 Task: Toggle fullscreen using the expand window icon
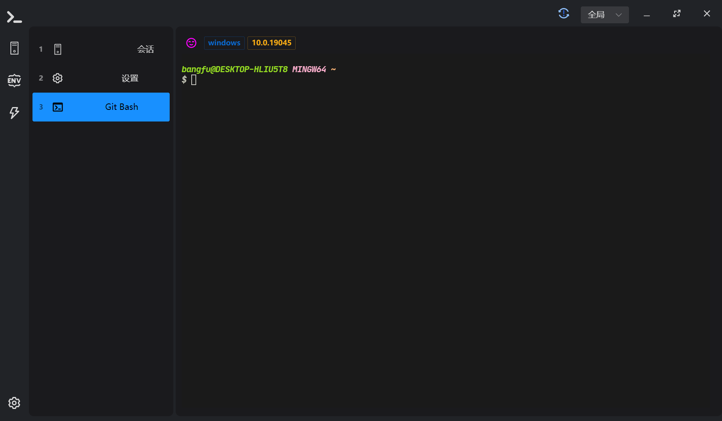[677, 14]
